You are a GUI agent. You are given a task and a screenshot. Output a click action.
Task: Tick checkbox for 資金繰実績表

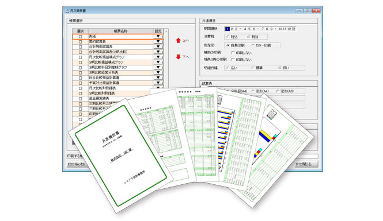(x=80, y=99)
